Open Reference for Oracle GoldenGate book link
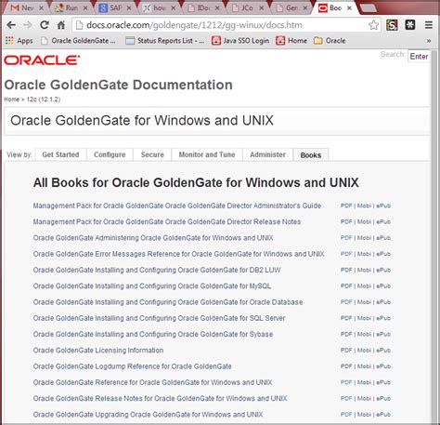This screenshot has height=425, width=440. (152, 383)
